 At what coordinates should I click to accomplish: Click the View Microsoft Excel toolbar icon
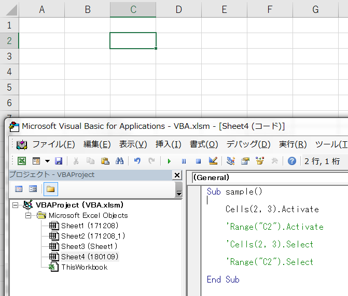[22, 161]
